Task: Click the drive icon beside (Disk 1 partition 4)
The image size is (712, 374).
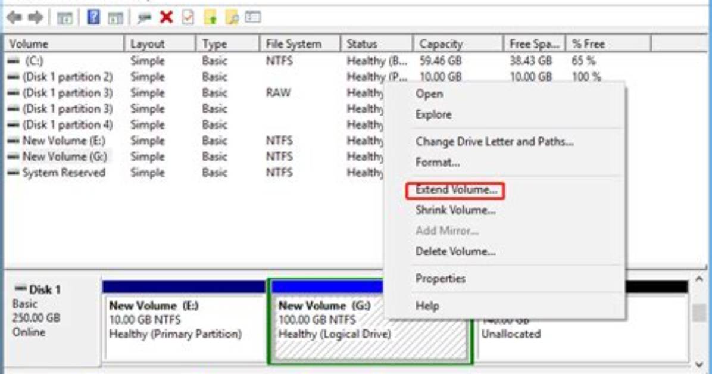Action: (14, 124)
